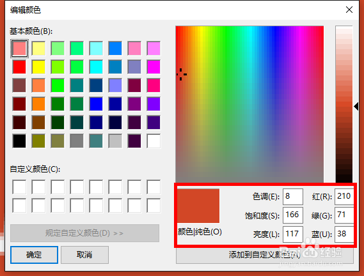
Task: Select the first empty custom color slot
Action: pos(19,187)
